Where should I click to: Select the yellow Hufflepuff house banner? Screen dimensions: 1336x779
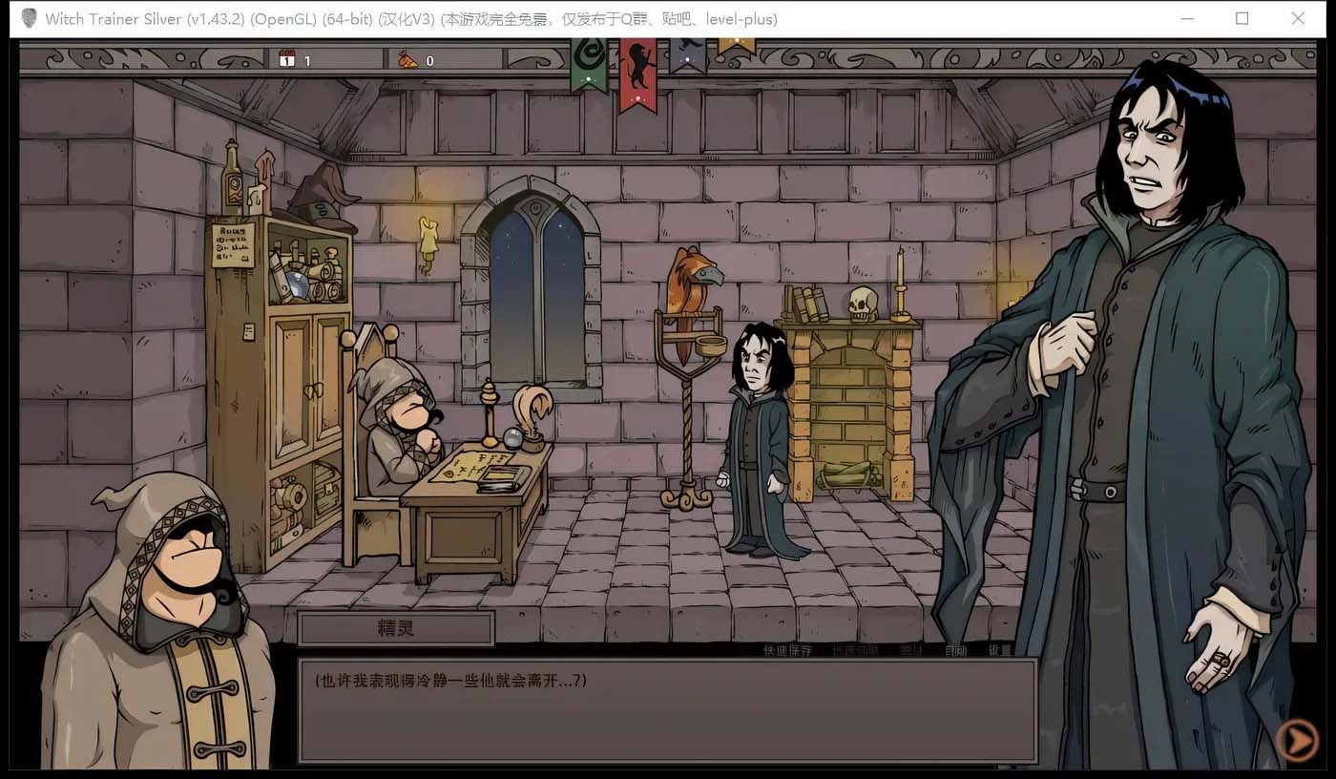736,45
